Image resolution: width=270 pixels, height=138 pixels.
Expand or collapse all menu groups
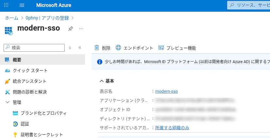pos(70,48)
